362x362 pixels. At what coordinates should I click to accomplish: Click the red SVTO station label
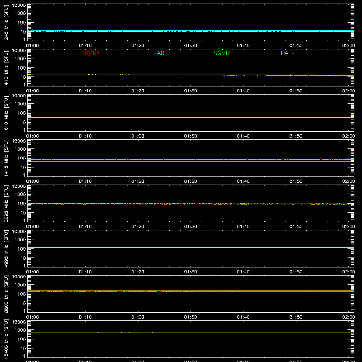click(x=92, y=53)
